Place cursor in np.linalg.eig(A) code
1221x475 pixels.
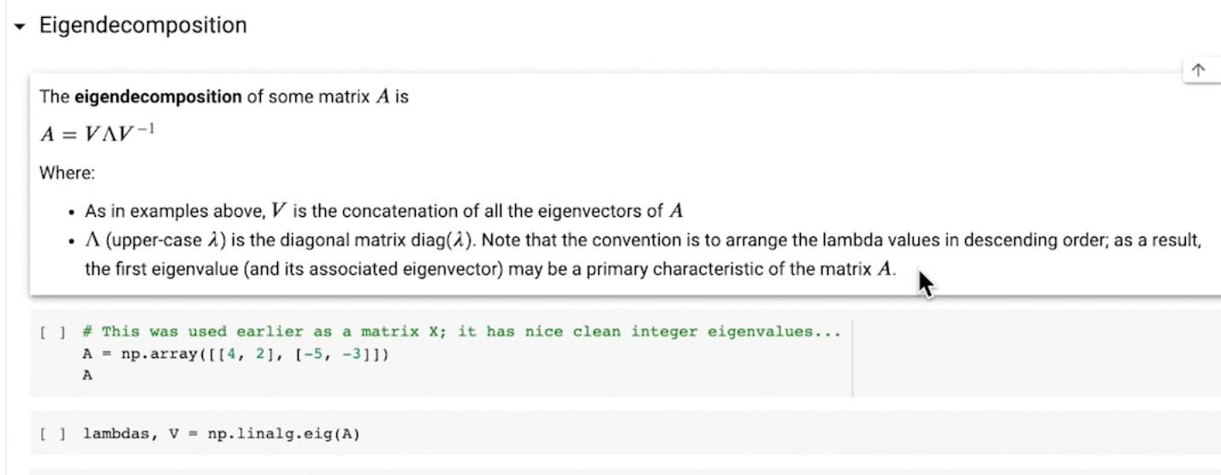tap(282, 434)
